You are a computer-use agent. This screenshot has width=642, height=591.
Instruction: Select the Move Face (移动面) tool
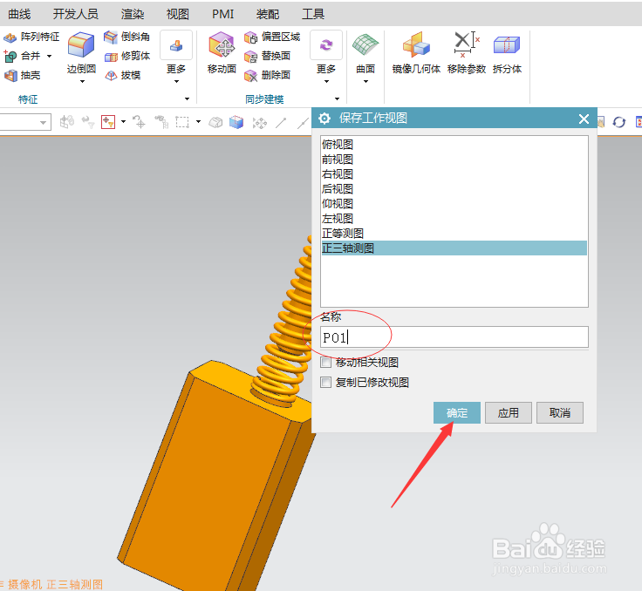[222, 52]
